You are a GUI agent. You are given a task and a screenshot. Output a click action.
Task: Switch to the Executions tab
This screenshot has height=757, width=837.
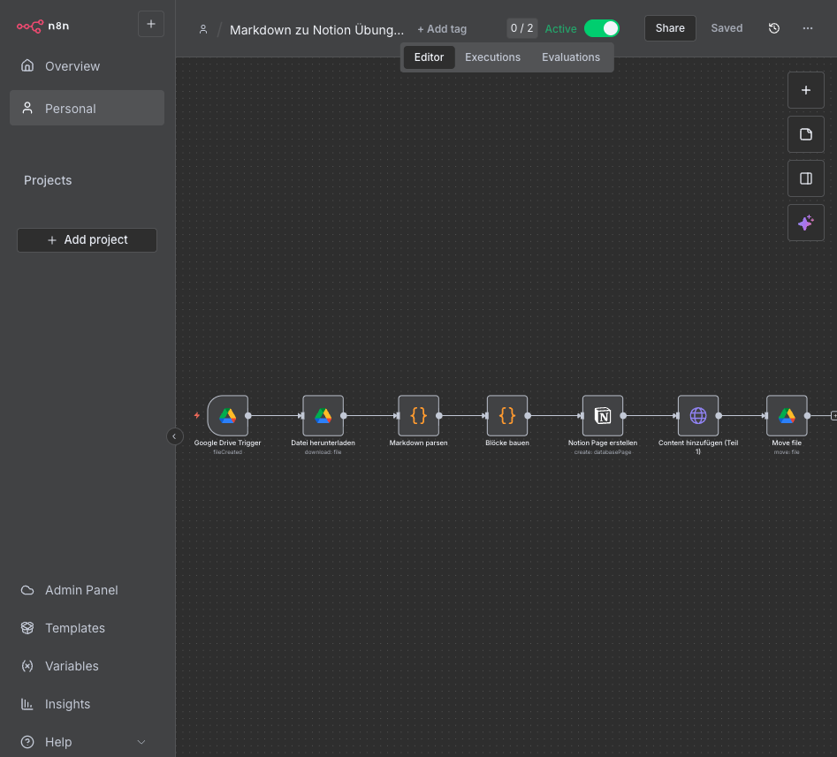pyautogui.click(x=492, y=57)
